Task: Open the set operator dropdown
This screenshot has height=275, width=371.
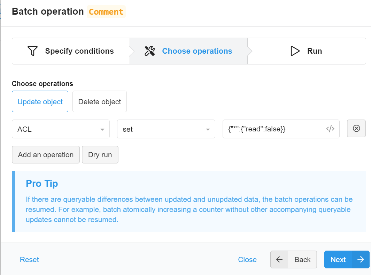Action: [x=166, y=129]
